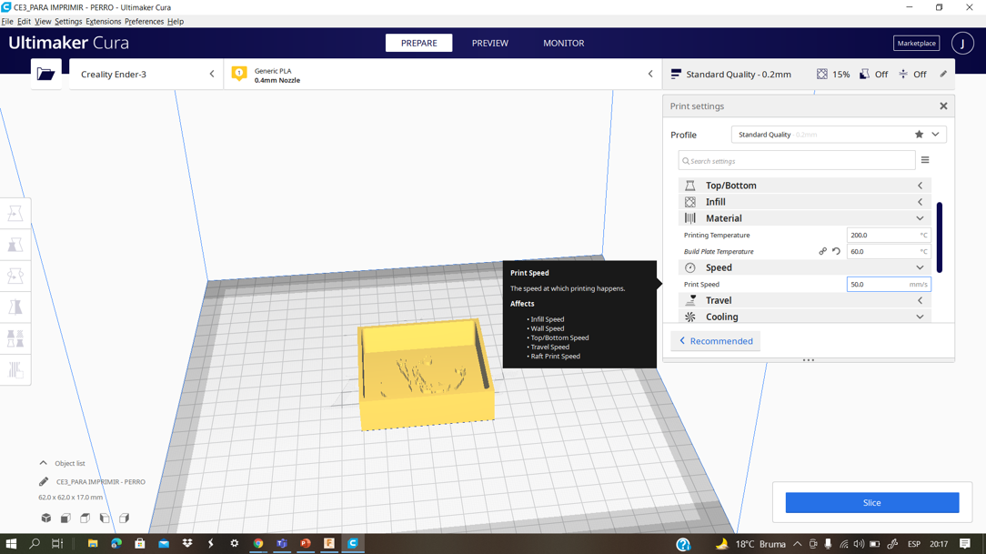Reset Build Plate Temperature with revert arrow
This screenshot has width=986, height=554.
836,251
